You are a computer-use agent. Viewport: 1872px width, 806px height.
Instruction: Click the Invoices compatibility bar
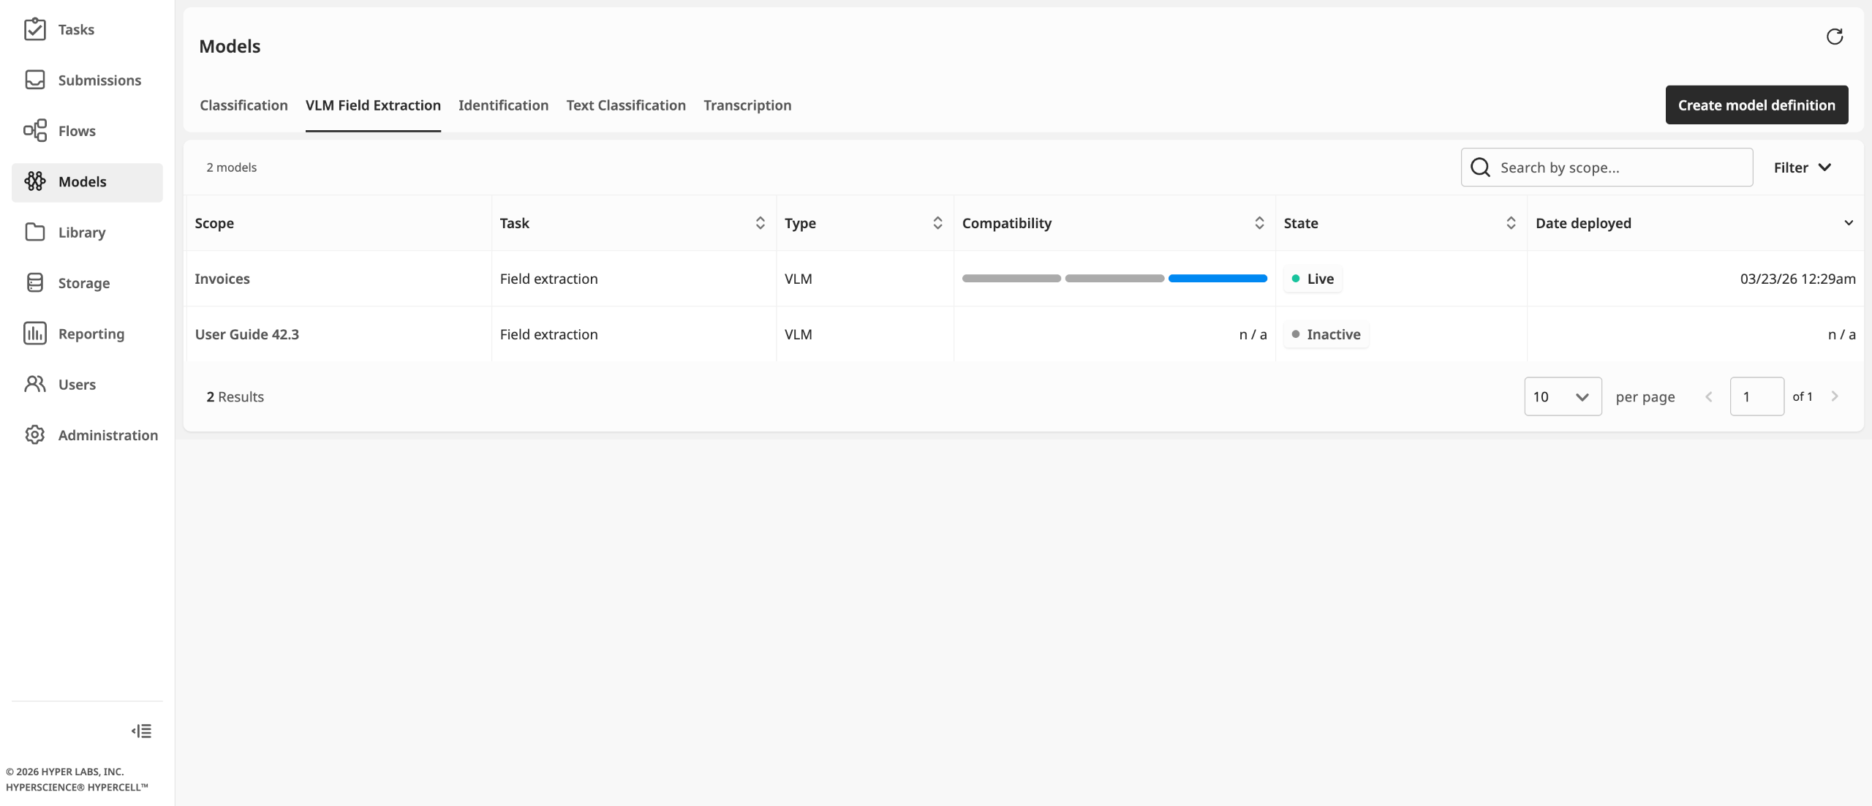coord(1114,279)
